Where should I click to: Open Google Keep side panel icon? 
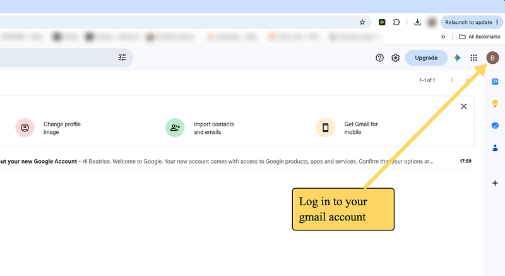click(x=495, y=104)
